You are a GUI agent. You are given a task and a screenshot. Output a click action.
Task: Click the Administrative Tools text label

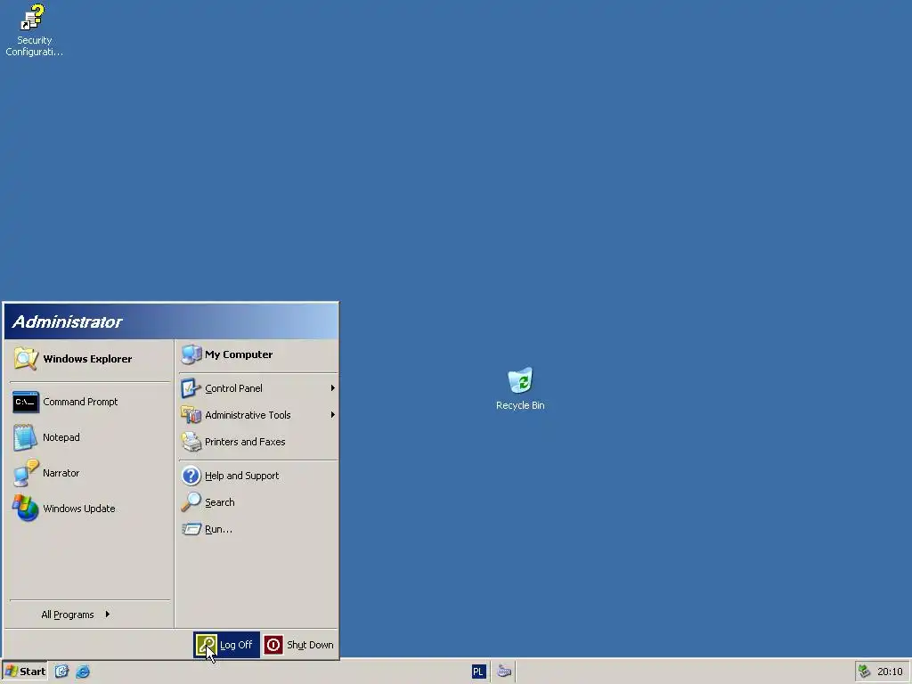point(248,415)
